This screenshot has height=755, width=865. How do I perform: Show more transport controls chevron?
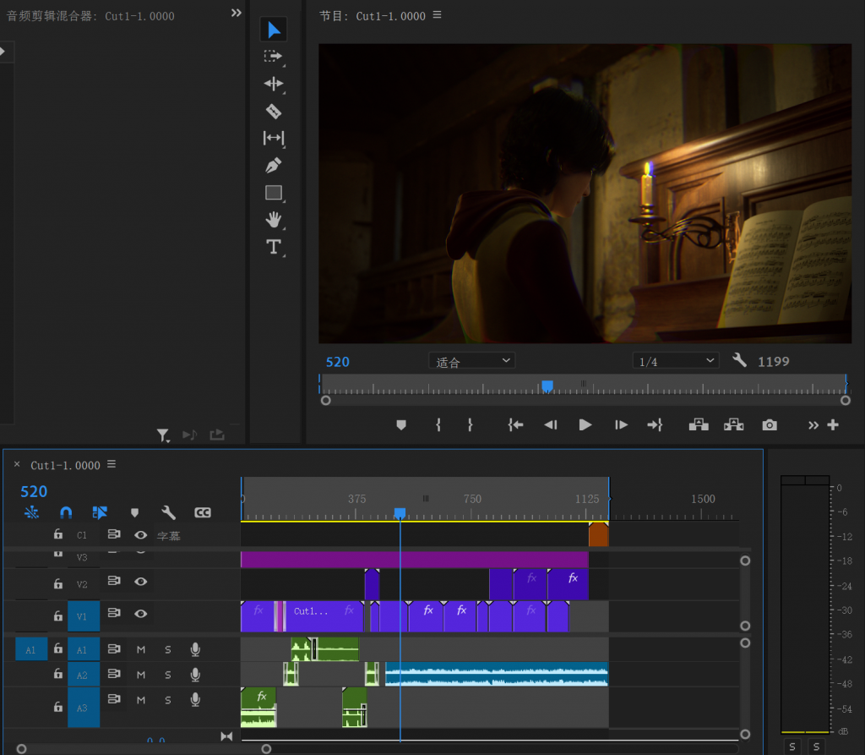click(x=813, y=424)
